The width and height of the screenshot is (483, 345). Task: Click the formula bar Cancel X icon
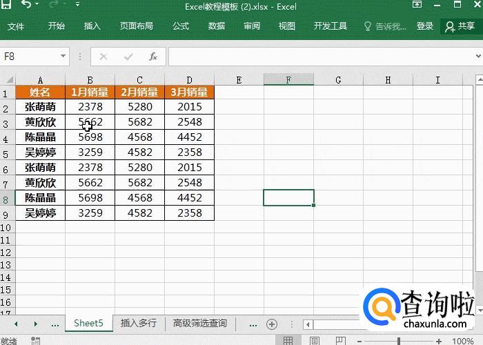(103, 57)
